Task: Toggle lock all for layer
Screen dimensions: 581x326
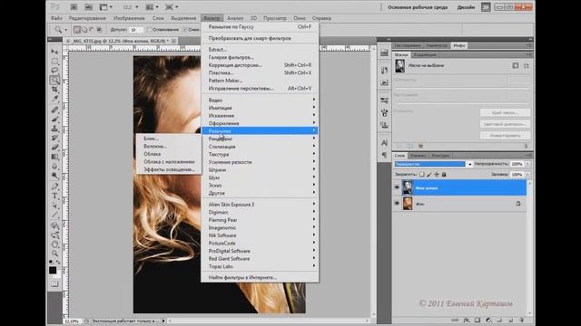Action: pos(444,175)
